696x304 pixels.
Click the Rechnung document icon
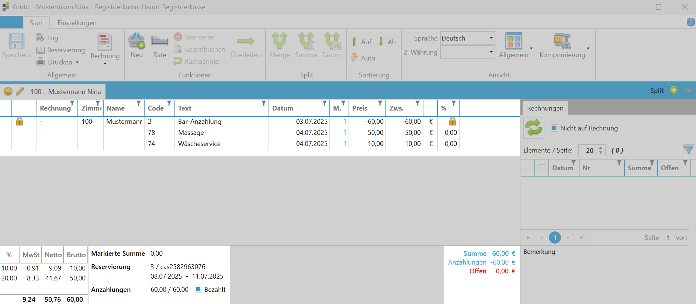[105, 42]
